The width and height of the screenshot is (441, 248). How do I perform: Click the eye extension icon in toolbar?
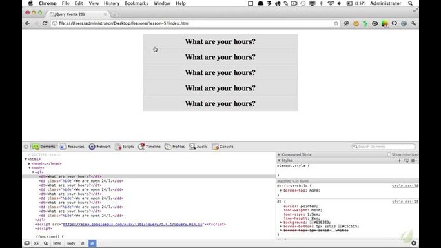tap(375, 23)
